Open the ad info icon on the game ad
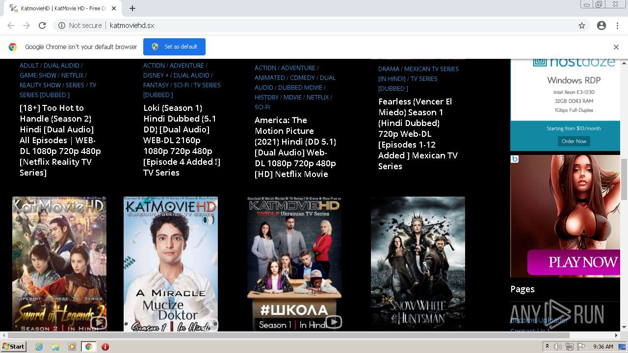This screenshot has height=353, width=628. point(515,159)
